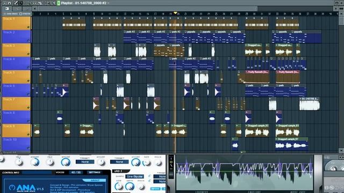This screenshot has width=344, height=193.
Task: Click the yellow playhead marker on timeline
Action: click(175, 13)
